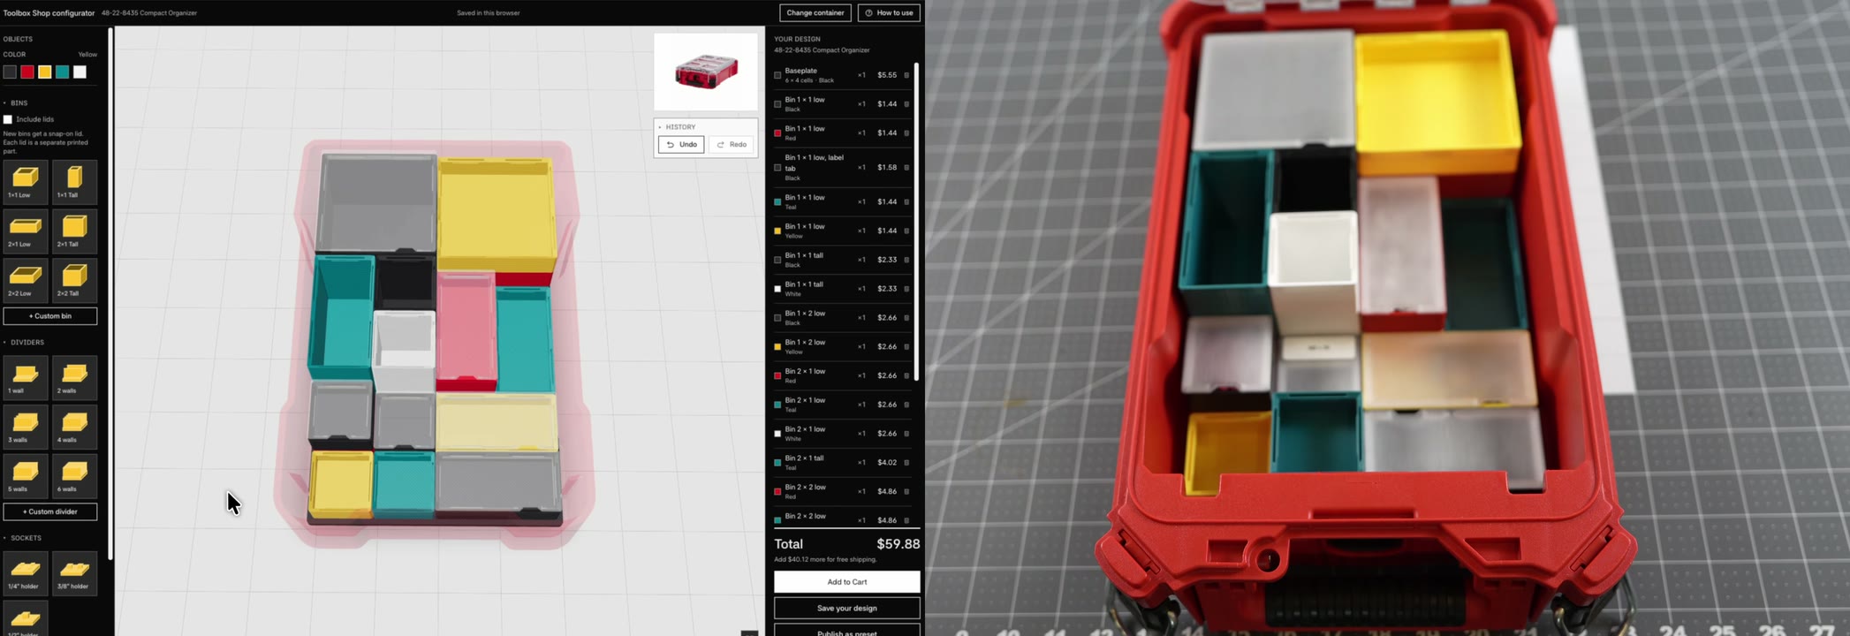
Task: Click the design list scrollbar
Action: point(916,221)
